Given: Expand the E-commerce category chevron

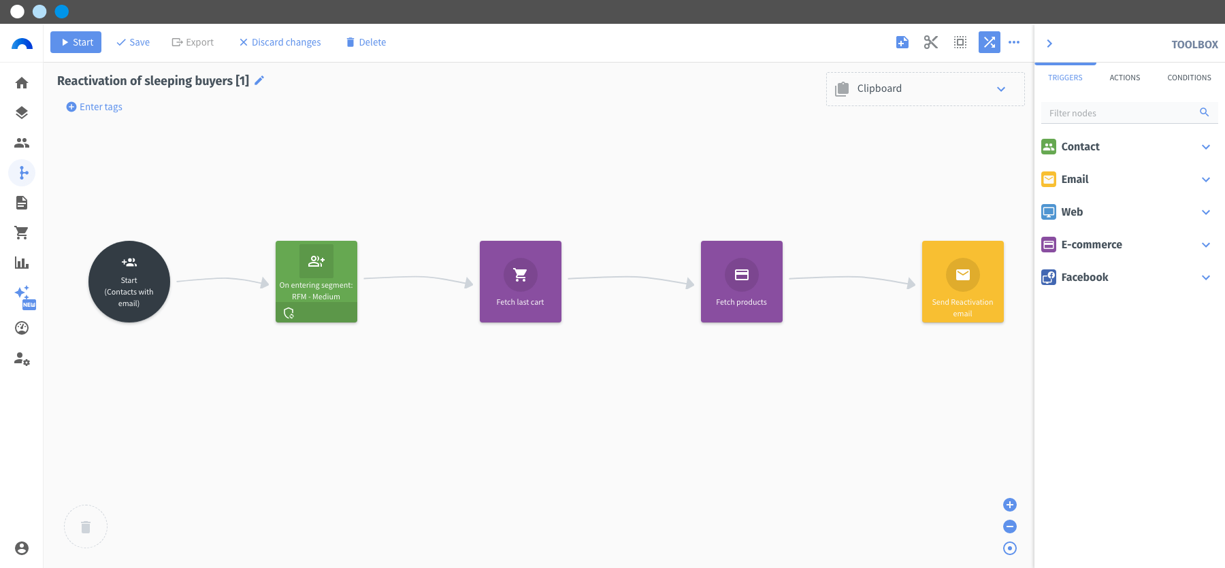Looking at the screenshot, I should tap(1206, 245).
